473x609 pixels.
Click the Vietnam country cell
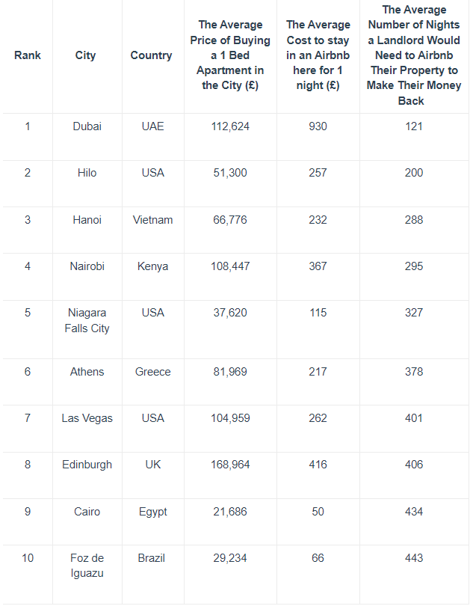click(152, 220)
